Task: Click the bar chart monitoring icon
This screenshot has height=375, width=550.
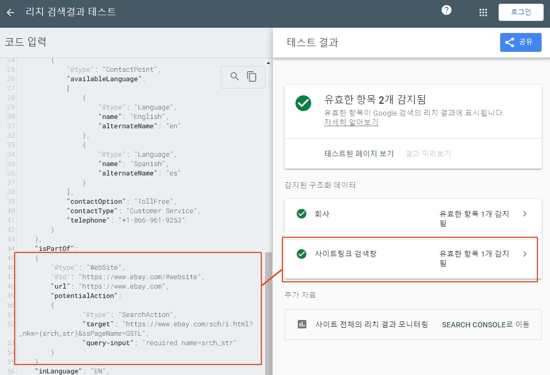Action: point(302,324)
